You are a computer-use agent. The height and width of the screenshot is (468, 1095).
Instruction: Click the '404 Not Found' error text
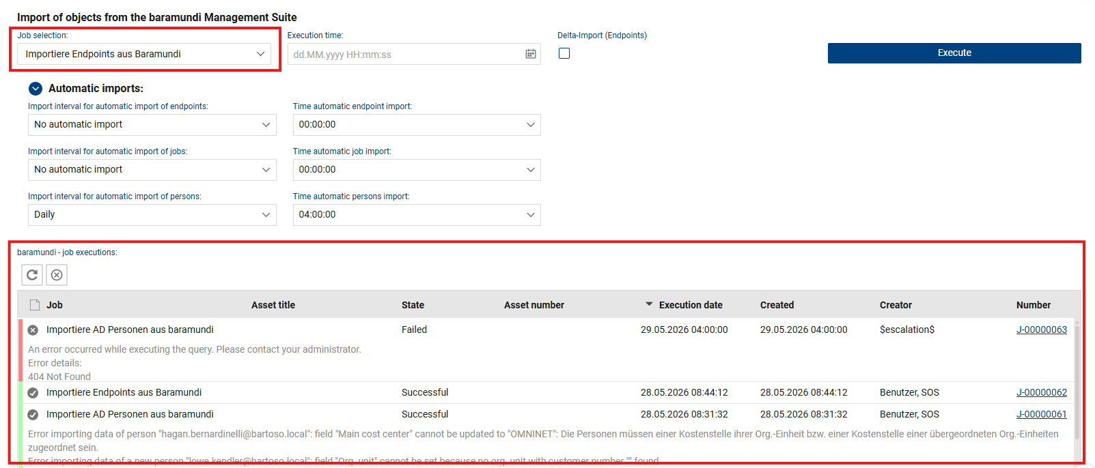(59, 377)
